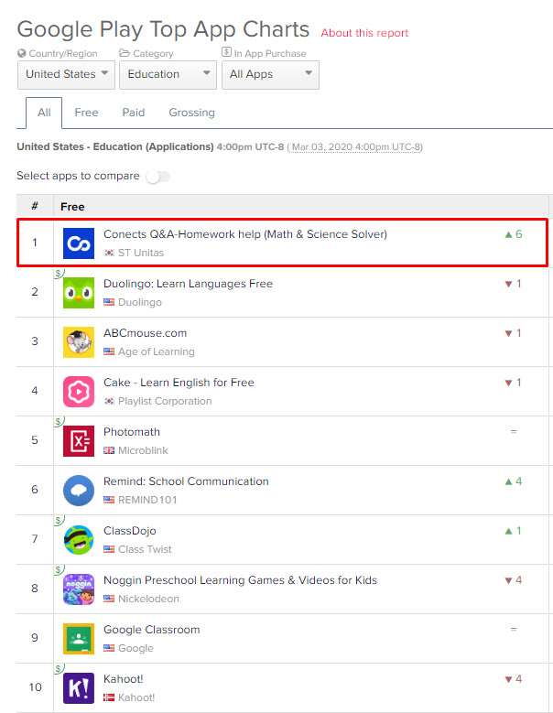This screenshot has width=553, height=713.
Task: Click the in-app purchase badge on Kahoot! row
Action: 59,668
